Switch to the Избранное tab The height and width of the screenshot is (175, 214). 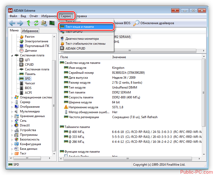[x=30, y=31]
